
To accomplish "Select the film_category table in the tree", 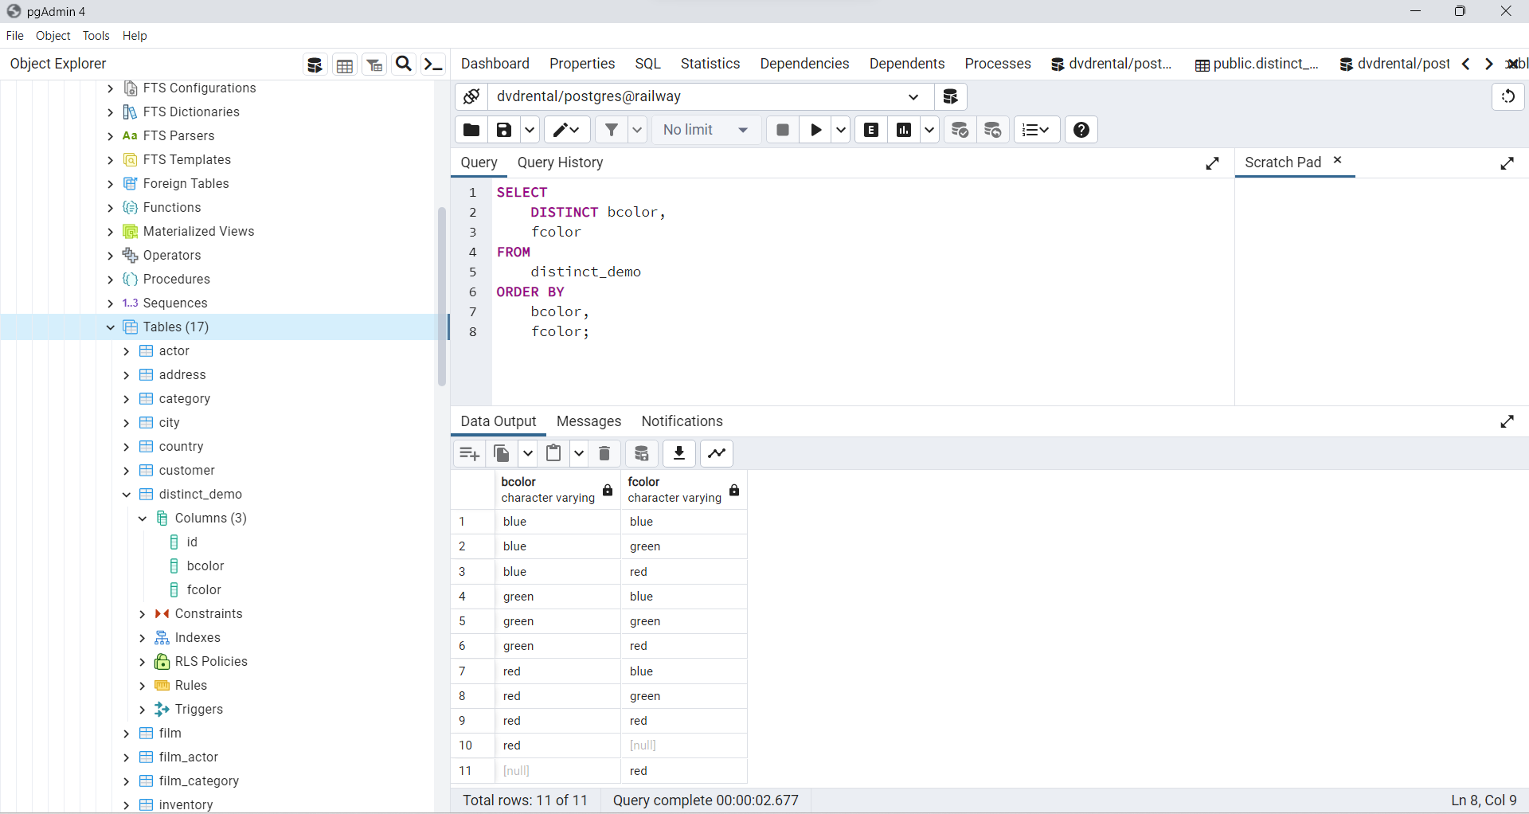I will click(x=199, y=781).
